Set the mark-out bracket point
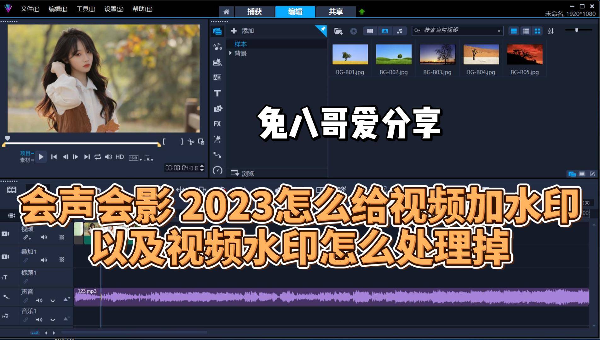This screenshot has height=340, width=600. tap(182, 142)
